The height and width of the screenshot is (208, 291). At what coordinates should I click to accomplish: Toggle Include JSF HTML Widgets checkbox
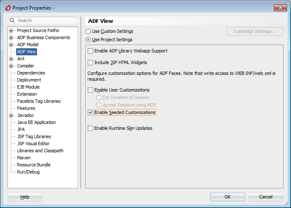coord(91,63)
